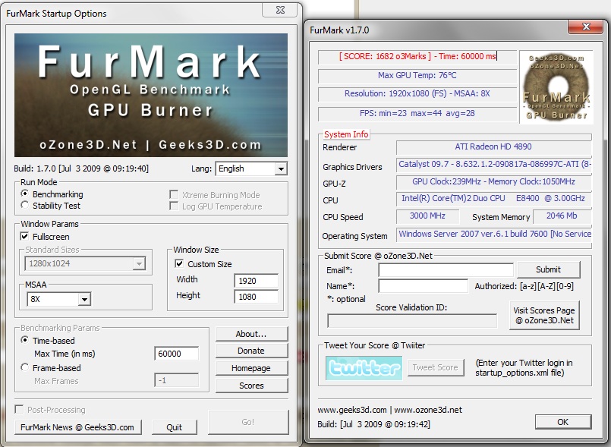The height and width of the screenshot is (447, 611).
Task: Click the Name input field
Action: click(x=424, y=286)
